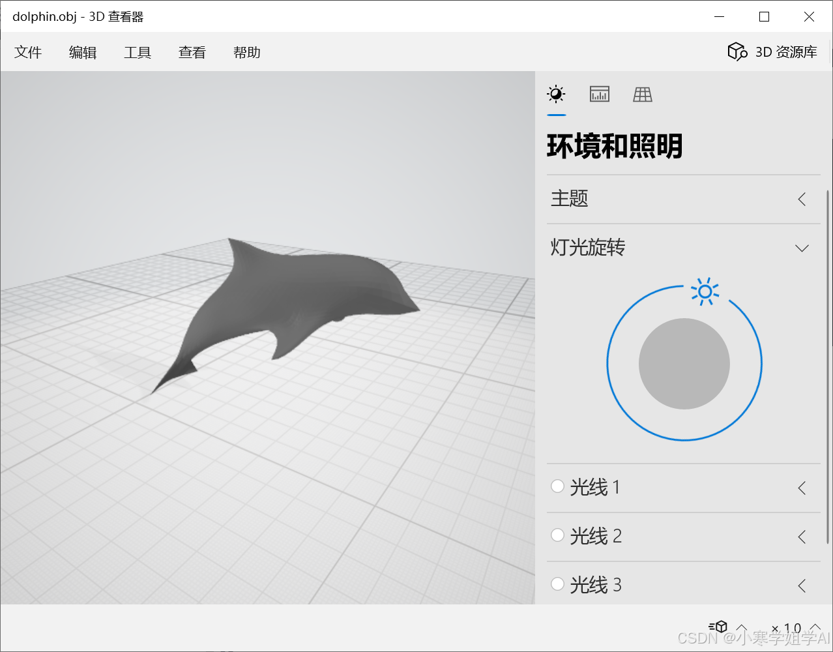Click the 灯光旋转 section label
The width and height of the screenshot is (833, 652).
pos(588,248)
